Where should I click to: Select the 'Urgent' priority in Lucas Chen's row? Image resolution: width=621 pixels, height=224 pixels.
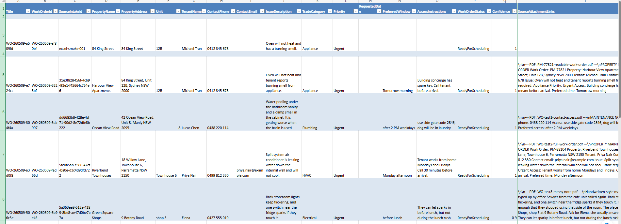tap(346, 112)
